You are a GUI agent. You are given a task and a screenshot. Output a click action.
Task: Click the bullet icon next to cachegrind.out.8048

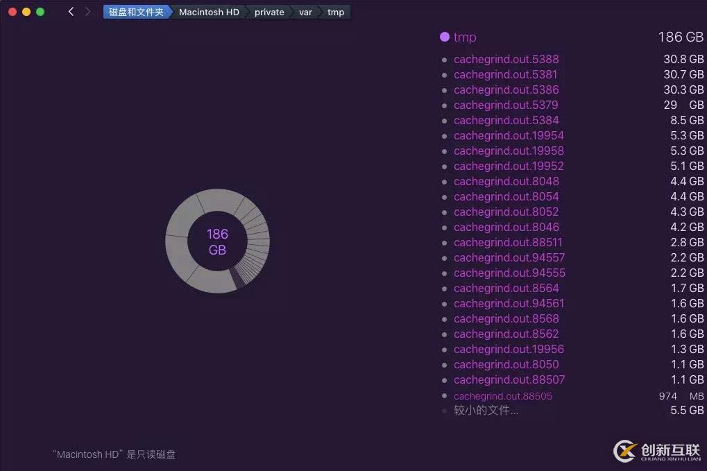445,182
